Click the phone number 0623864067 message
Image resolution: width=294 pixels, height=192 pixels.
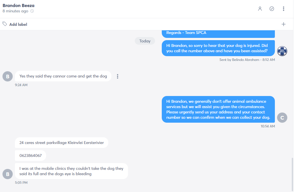tap(31, 156)
